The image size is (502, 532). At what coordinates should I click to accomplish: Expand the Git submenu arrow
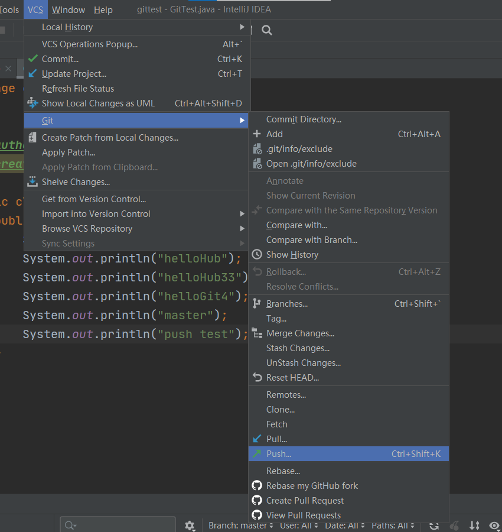tap(242, 120)
